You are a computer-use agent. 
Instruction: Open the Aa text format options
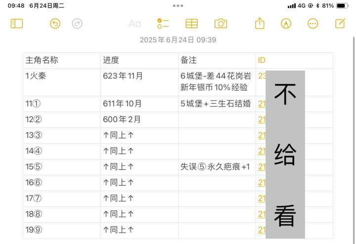(135, 24)
